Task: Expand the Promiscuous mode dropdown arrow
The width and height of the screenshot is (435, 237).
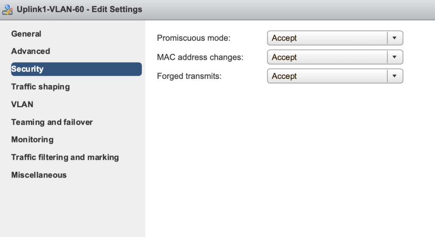Action: [395, 38]
